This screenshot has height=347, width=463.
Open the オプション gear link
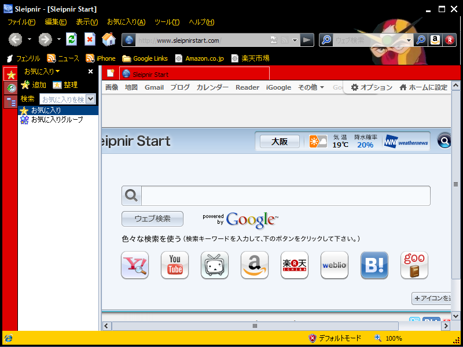point(372,87)
